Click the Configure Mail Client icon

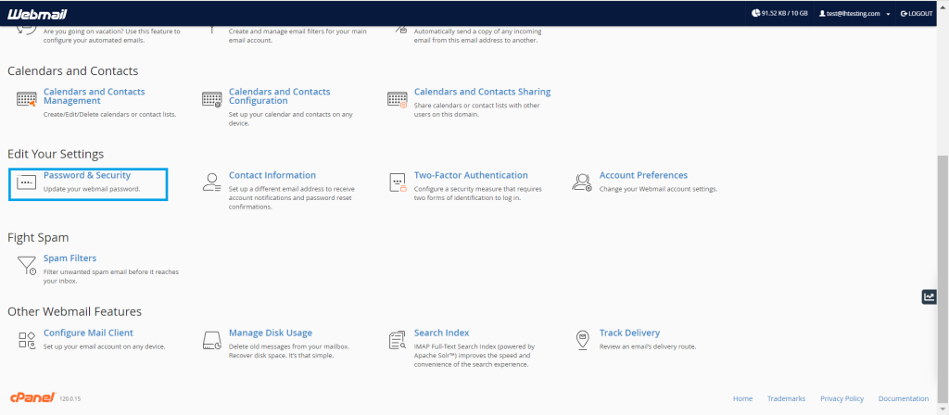(x=26, y=340)
